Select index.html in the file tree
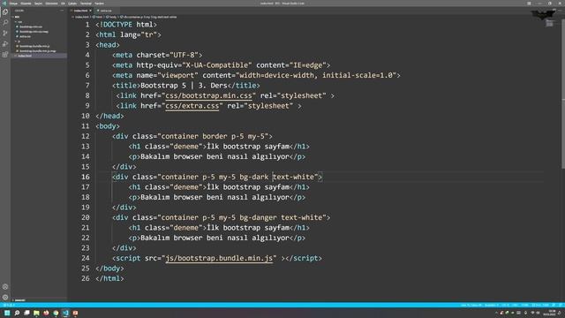 pos(25,56)
